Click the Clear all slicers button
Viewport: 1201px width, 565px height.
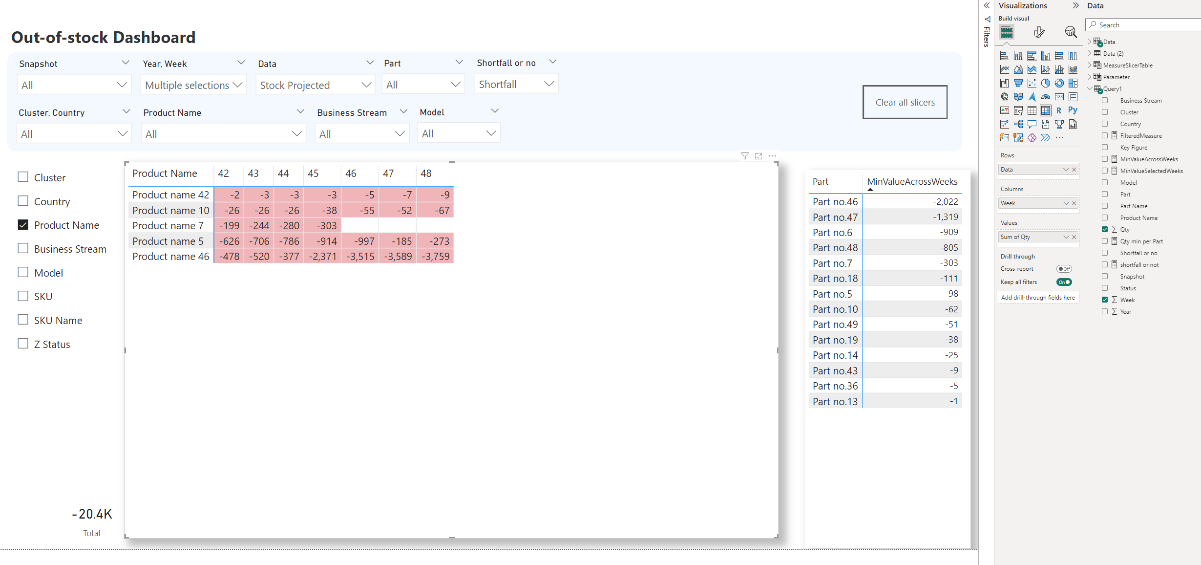pyautogui.click(x=905, y=102)
